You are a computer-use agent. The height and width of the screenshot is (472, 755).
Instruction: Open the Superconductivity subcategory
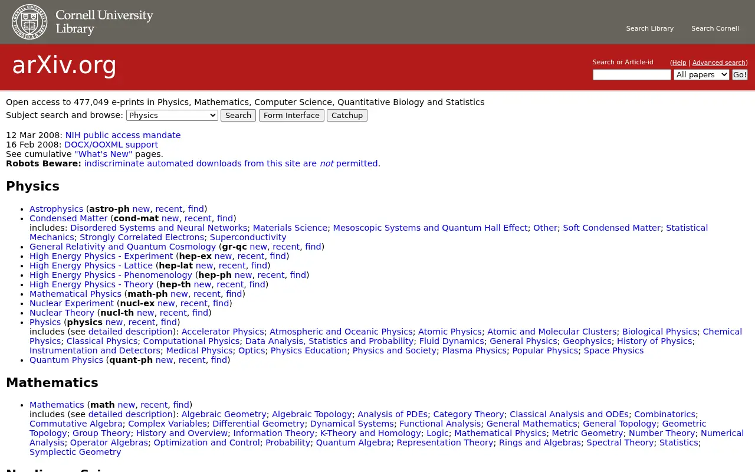(248, 237)
